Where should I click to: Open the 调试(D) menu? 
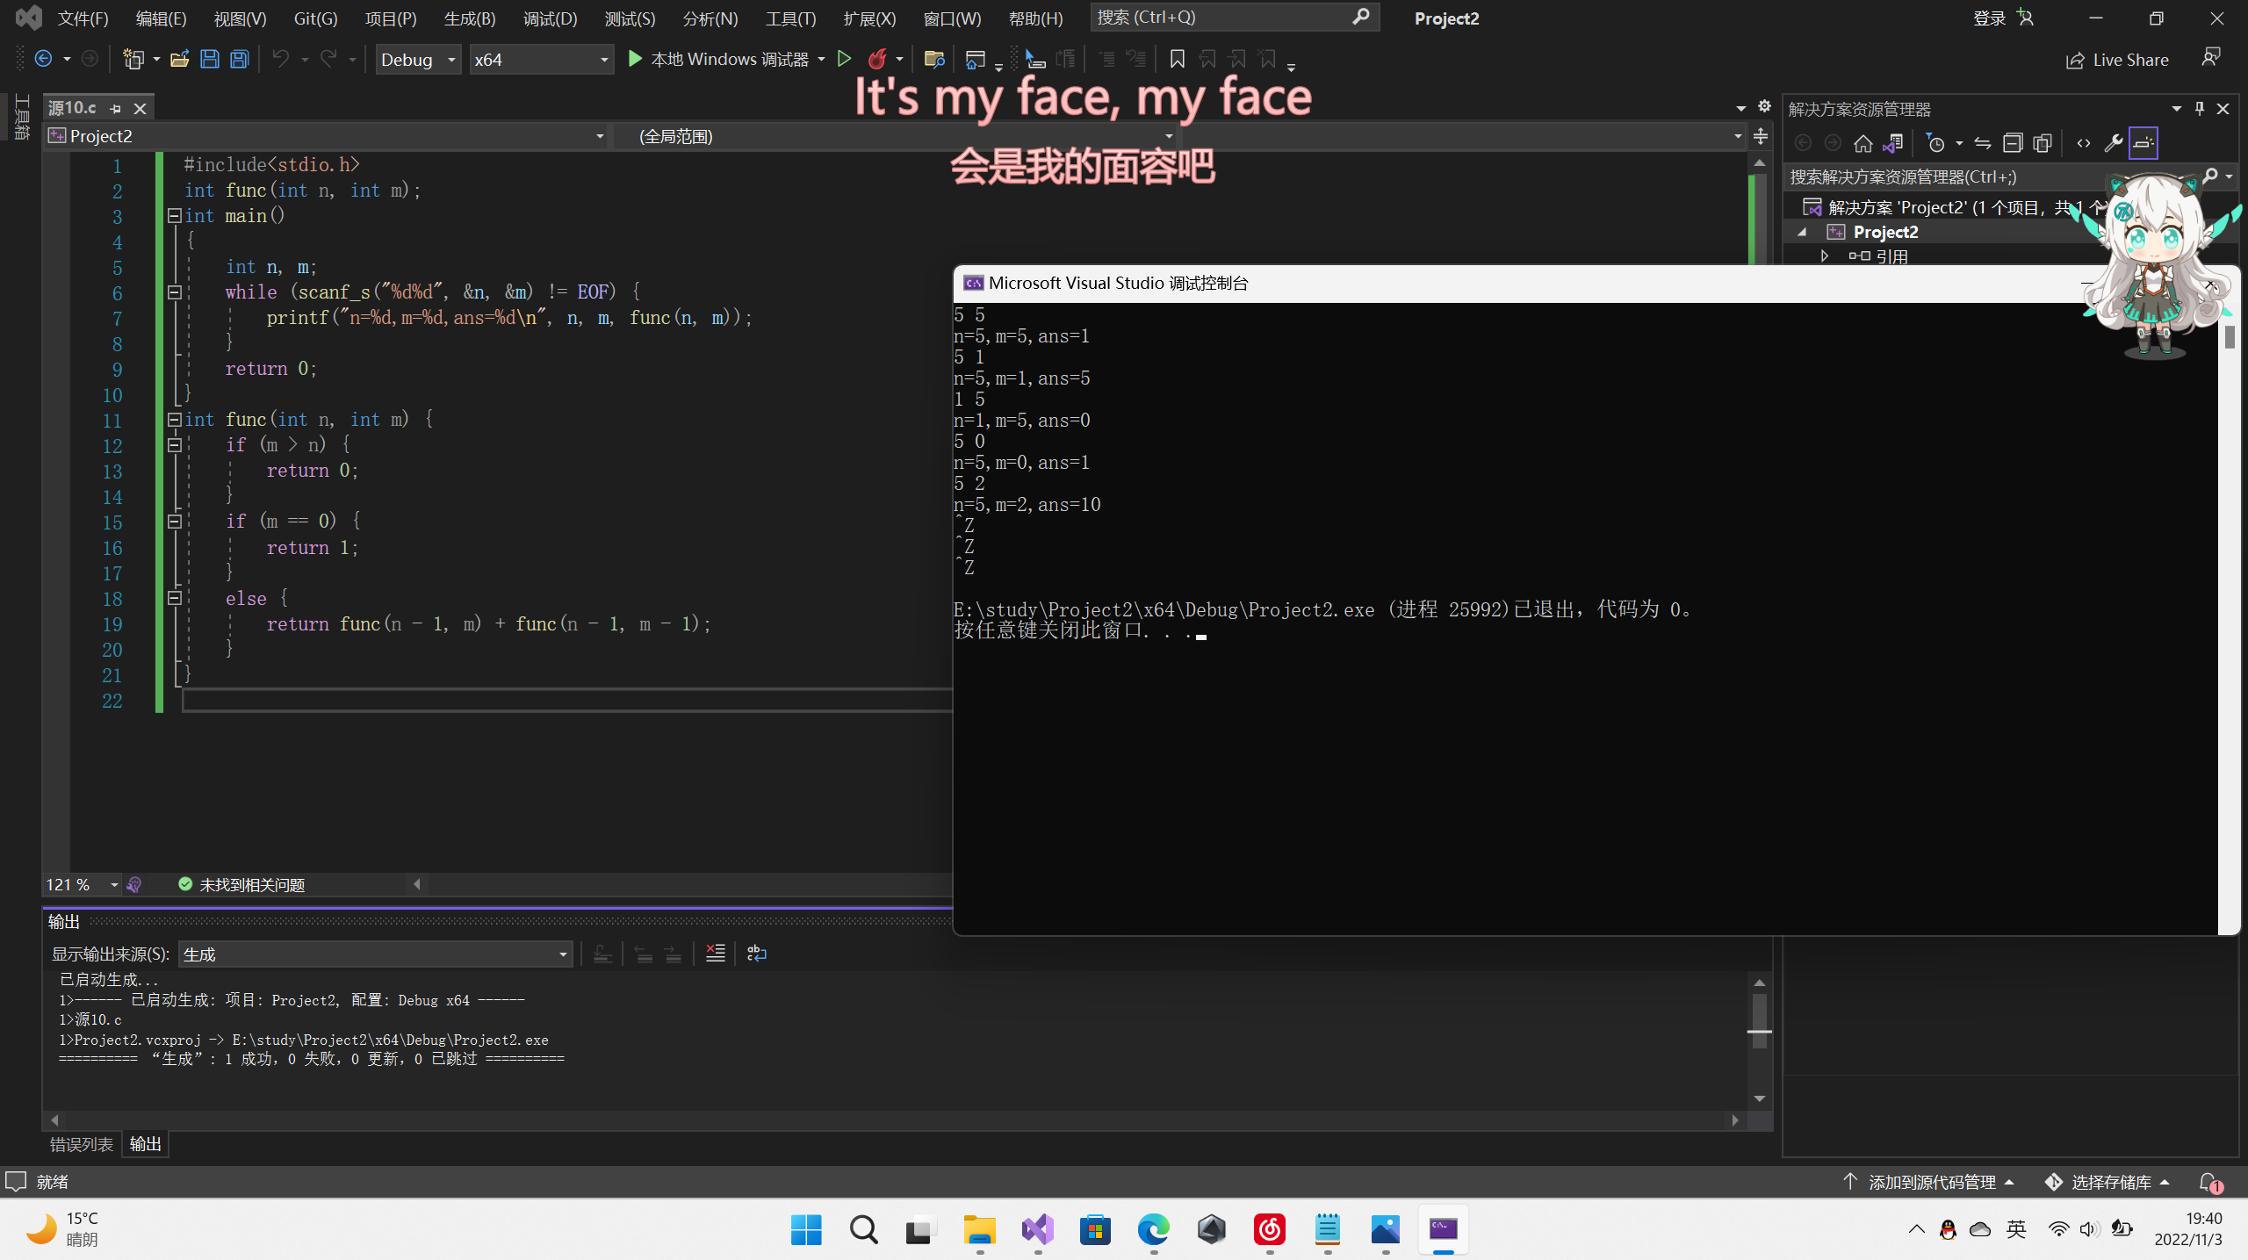(x=550, y=18)
